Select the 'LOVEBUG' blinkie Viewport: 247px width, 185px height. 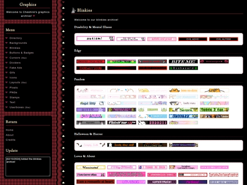coord(131,182)
